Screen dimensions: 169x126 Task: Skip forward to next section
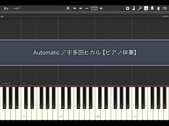pyautogui.click(x=81, y=8)
